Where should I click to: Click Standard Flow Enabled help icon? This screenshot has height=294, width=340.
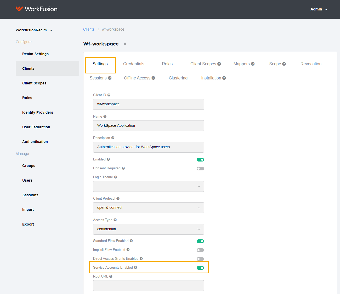pyautogui.click(x=131, y=241)
